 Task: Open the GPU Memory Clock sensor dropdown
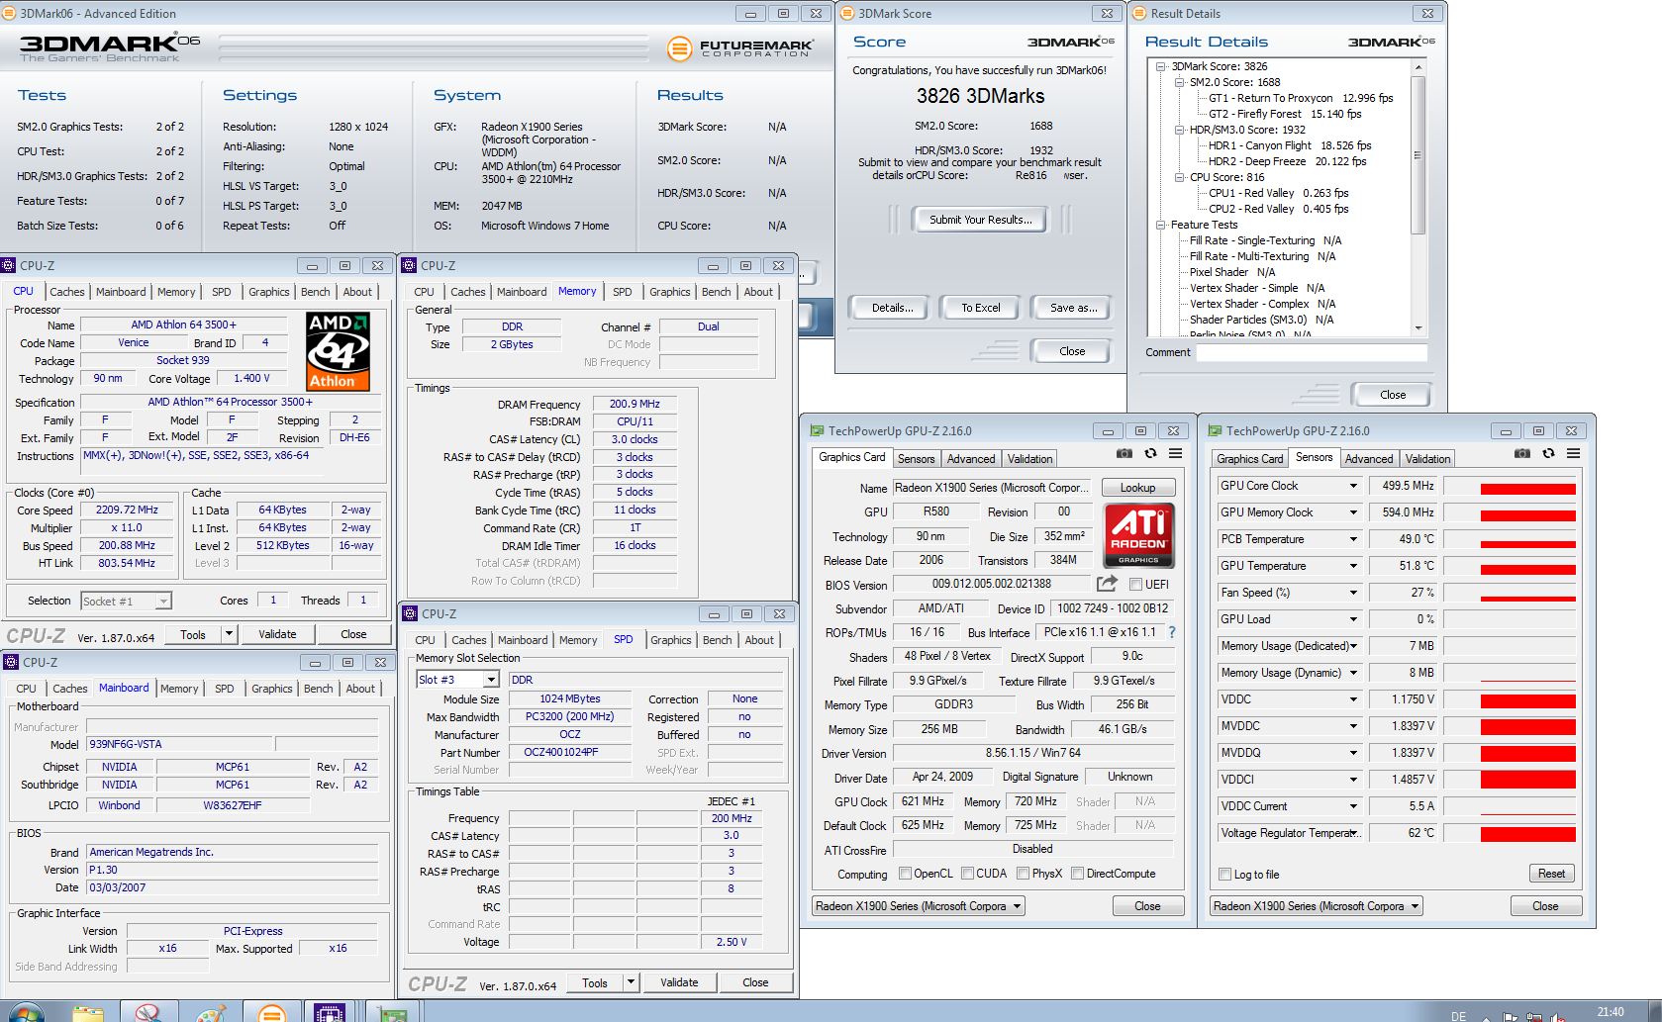pyautogui.click(x=1353, y=512)
